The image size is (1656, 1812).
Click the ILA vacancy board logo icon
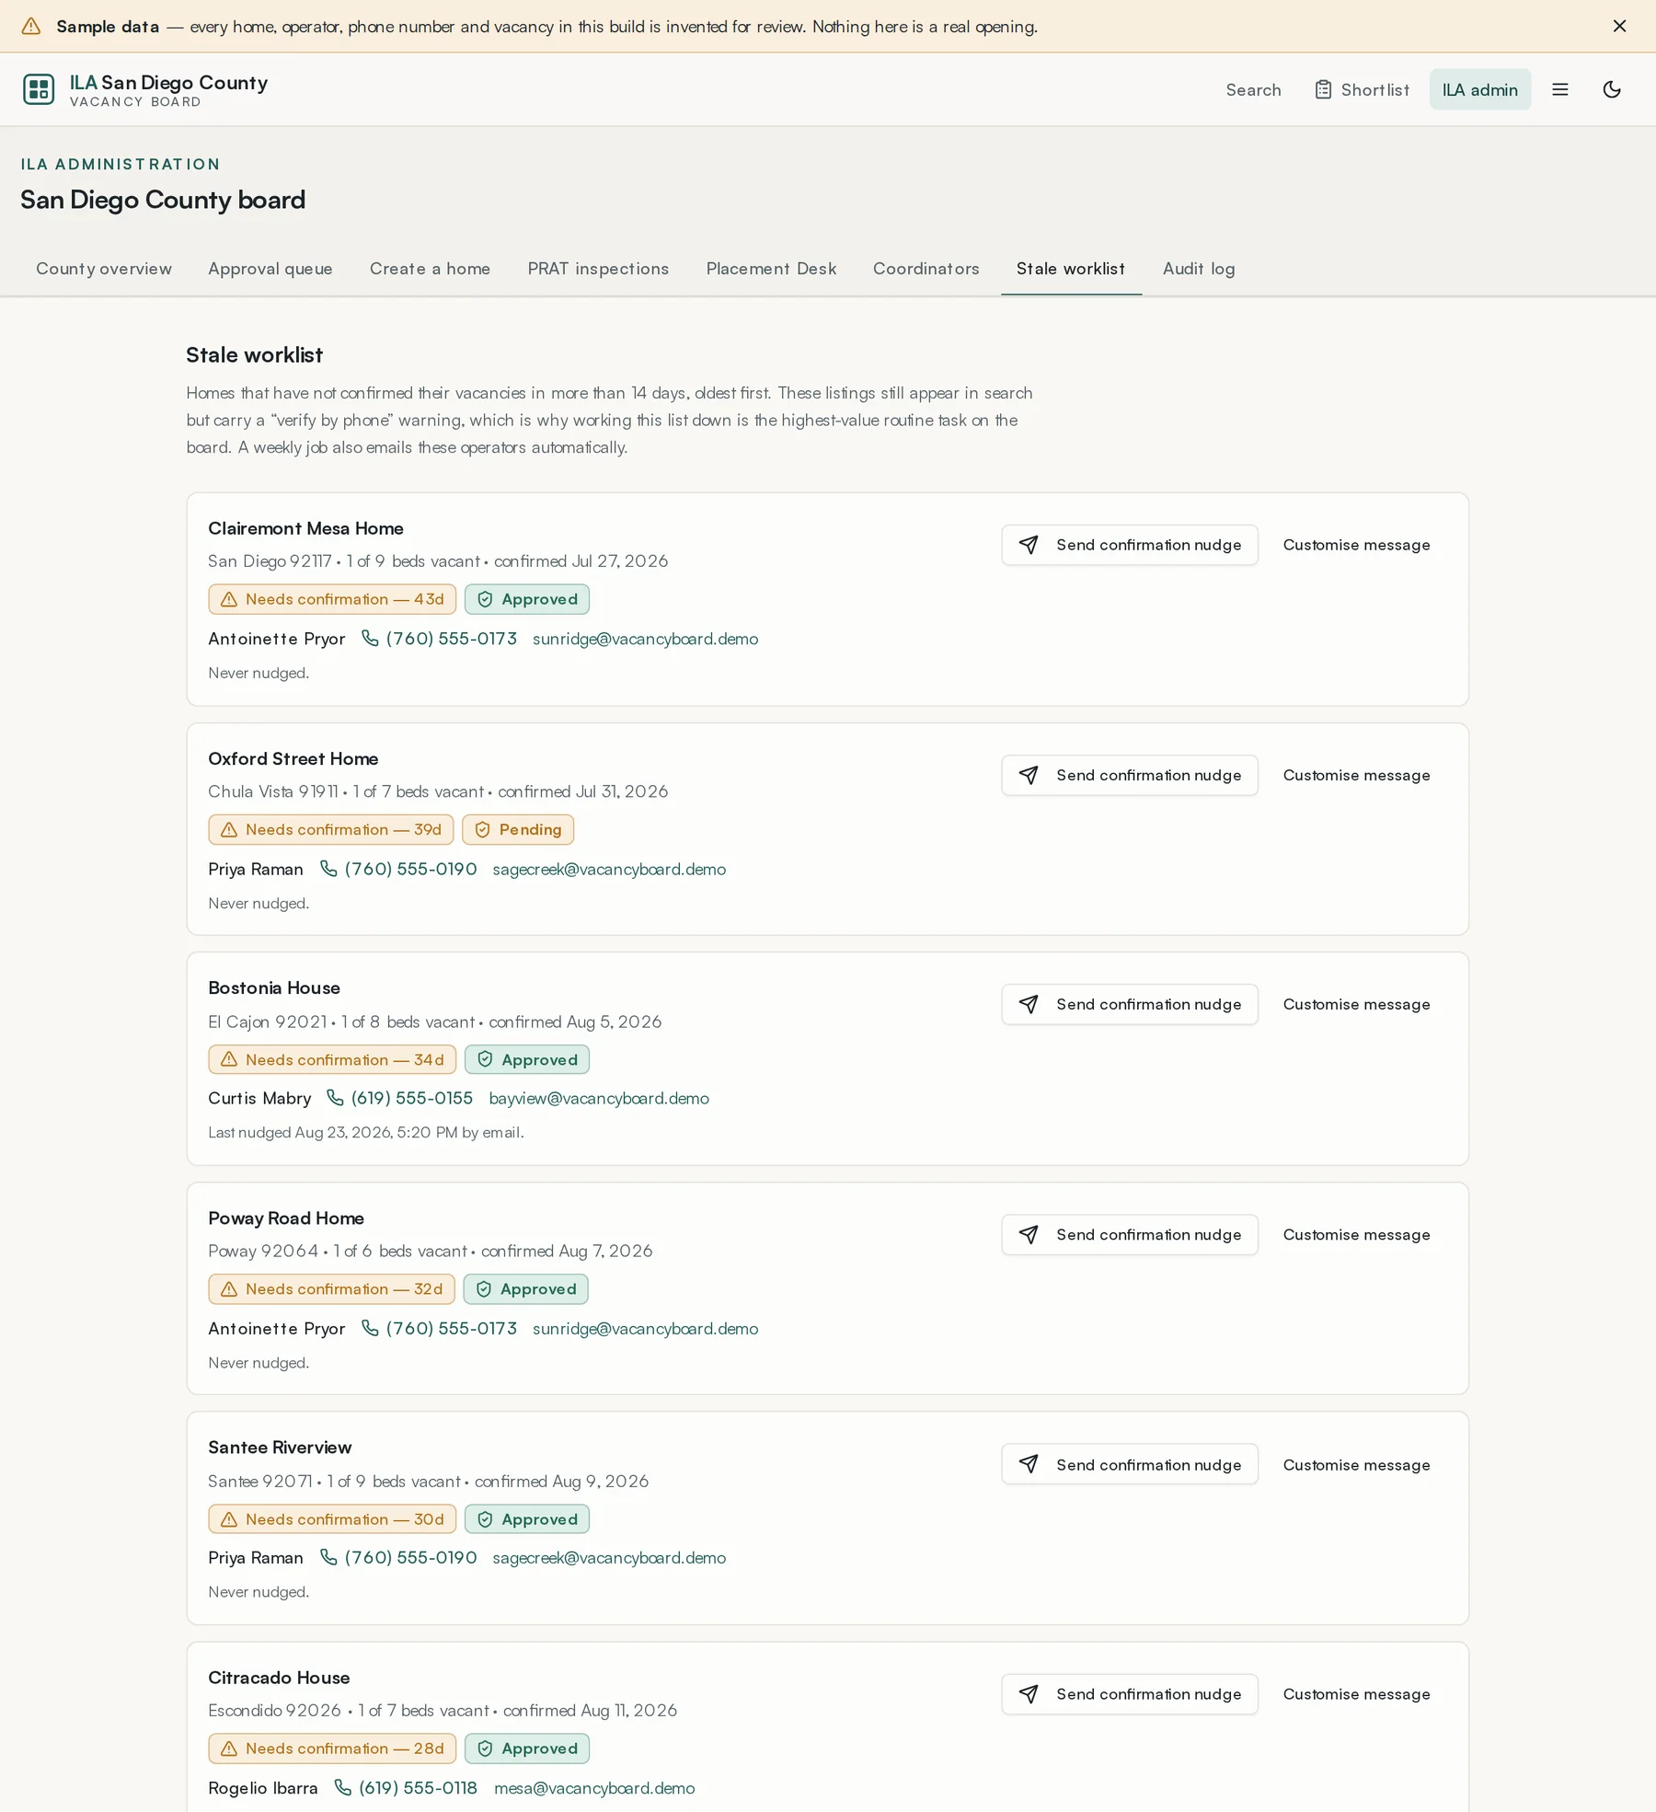(39, 89)
